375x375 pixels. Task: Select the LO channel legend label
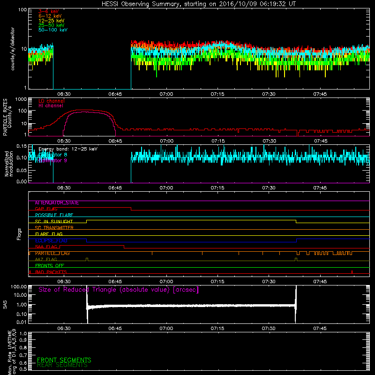52,101
